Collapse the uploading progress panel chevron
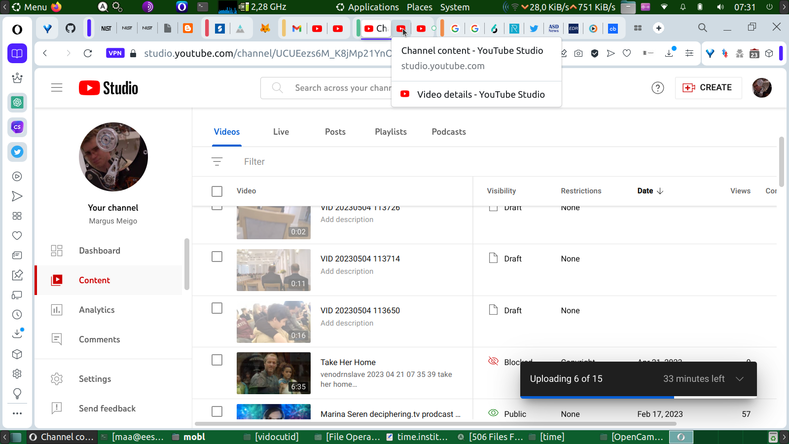The image size is (789, 444). coord(739,379)
